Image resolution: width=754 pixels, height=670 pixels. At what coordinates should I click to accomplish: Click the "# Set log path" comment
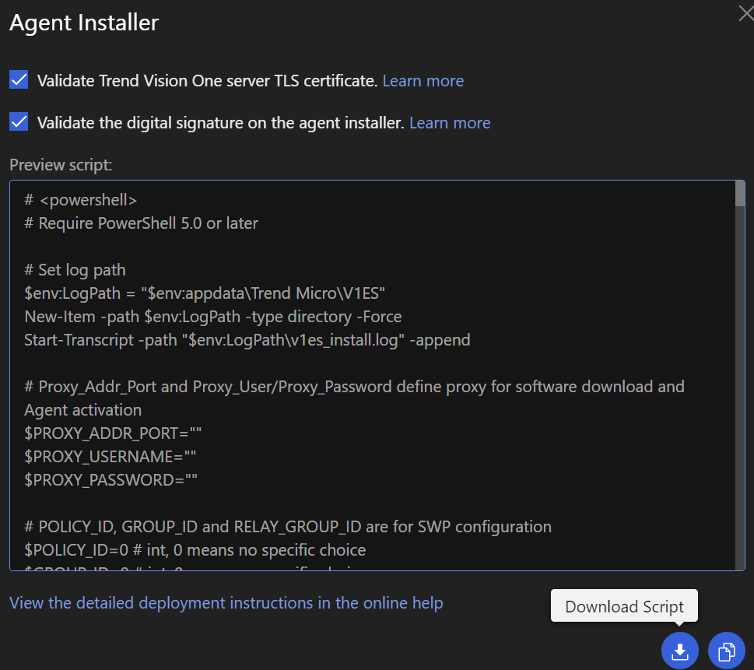[x=75, y=270]
